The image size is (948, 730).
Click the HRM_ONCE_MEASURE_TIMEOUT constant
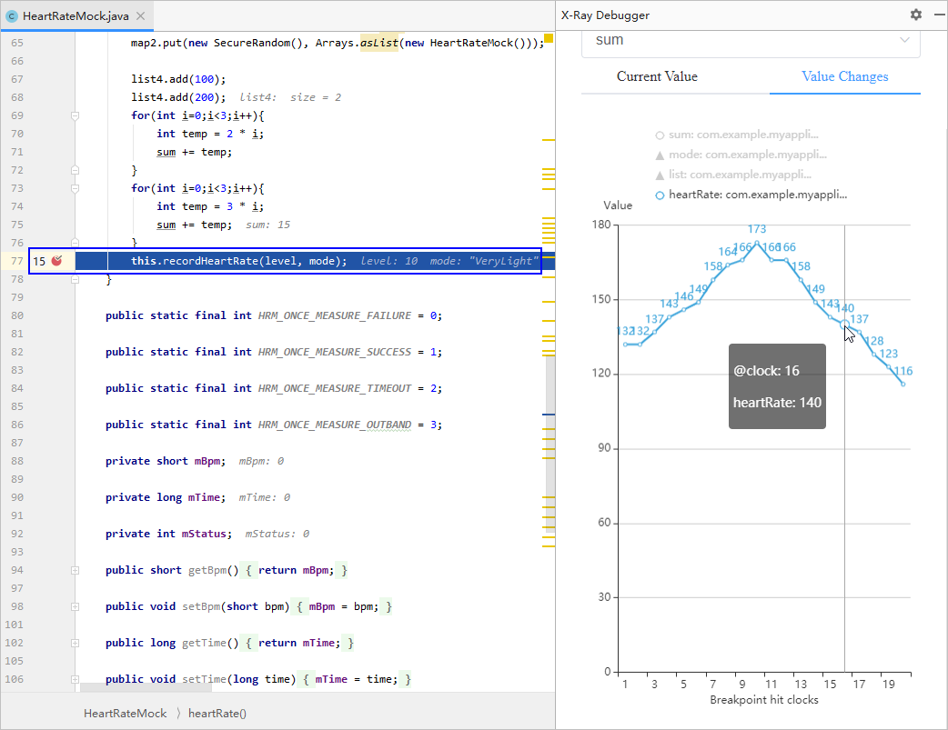(x=334, y=388)
